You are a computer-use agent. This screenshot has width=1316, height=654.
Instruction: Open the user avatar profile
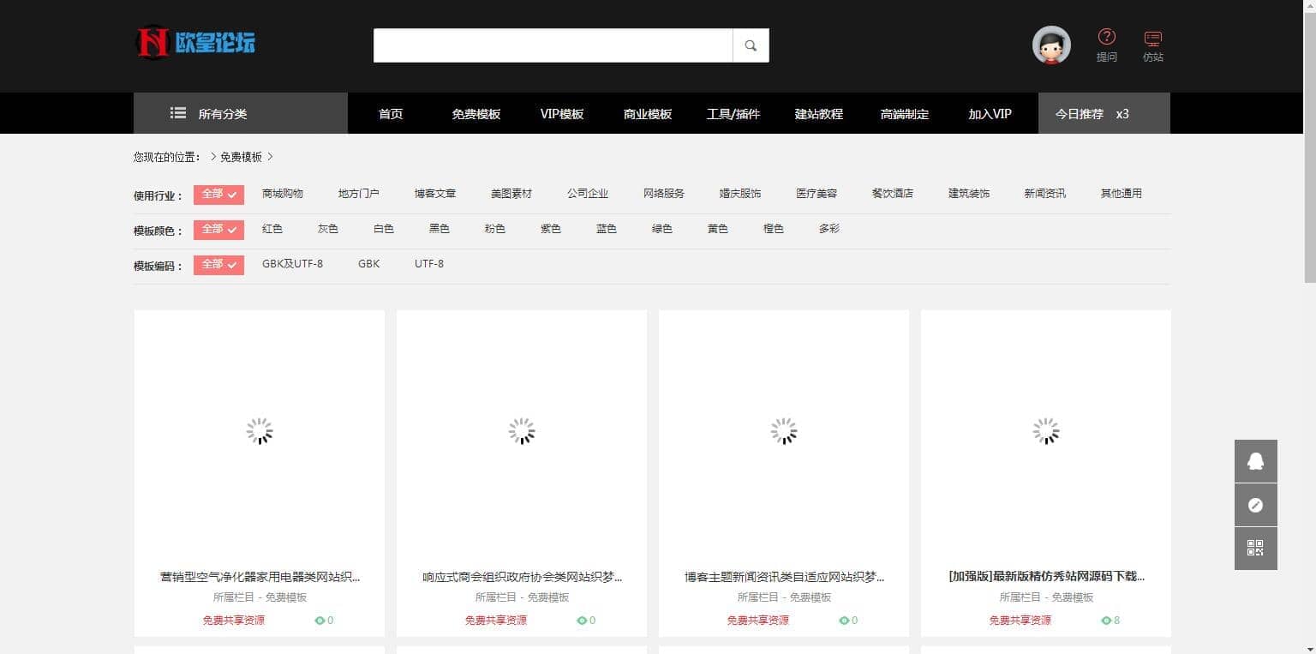pyautogui.click(x=1051, y=45)
